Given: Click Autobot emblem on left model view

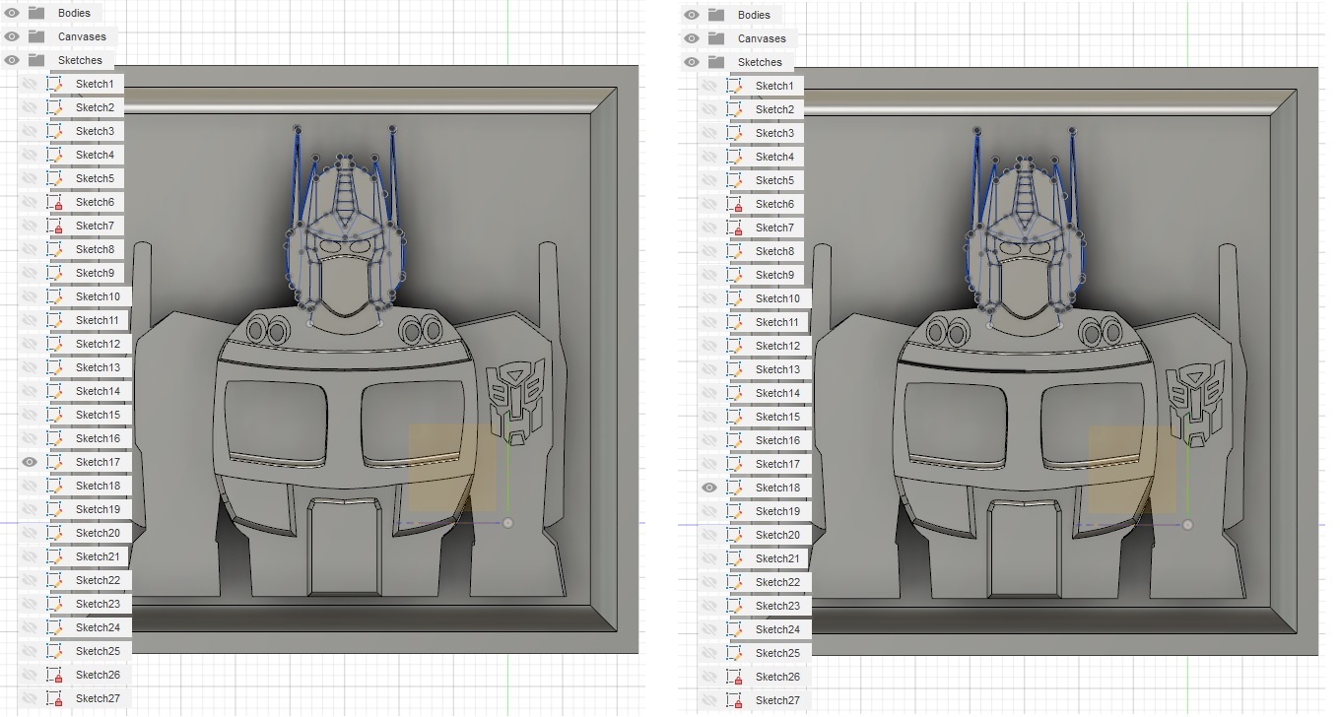Looking at the screenshot, I should coord(515,402).
